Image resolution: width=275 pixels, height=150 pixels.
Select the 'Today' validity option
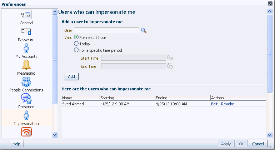tap(76, 44)
